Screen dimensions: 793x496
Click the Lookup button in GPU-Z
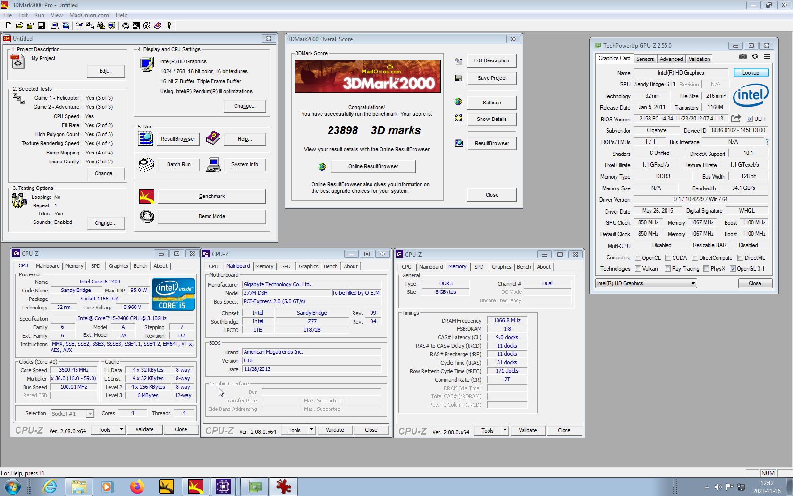click(x=751, y=73)
